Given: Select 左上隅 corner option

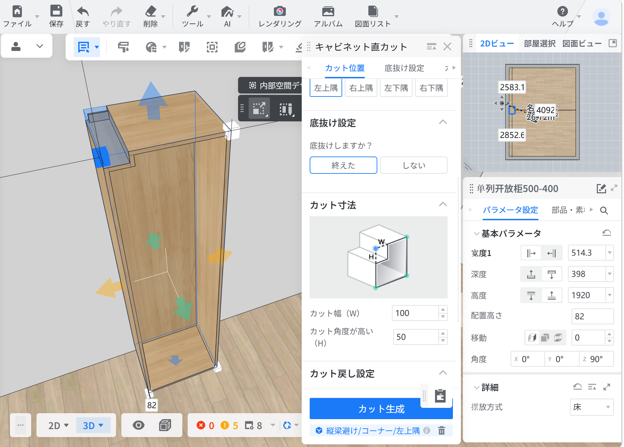Looking at the screenshot, I should click(326, 88).
